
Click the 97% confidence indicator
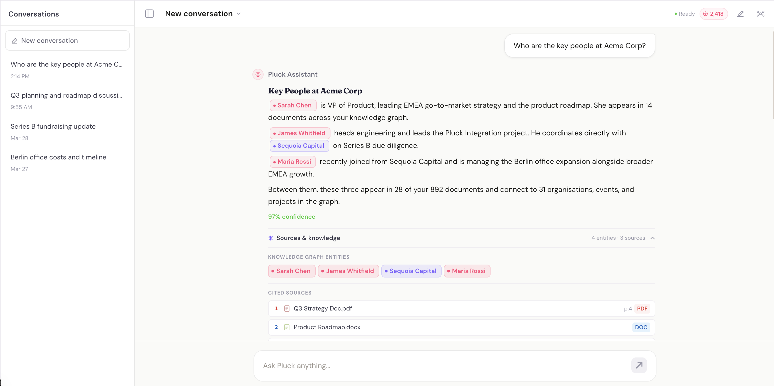(291, 216)
